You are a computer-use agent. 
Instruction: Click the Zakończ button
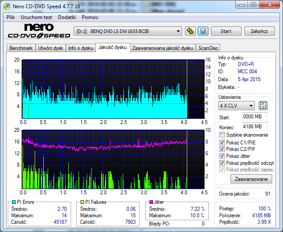tap(259, 31)
